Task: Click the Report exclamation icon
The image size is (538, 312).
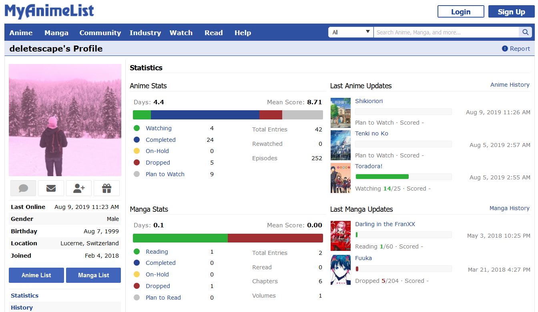Action: 505,49
